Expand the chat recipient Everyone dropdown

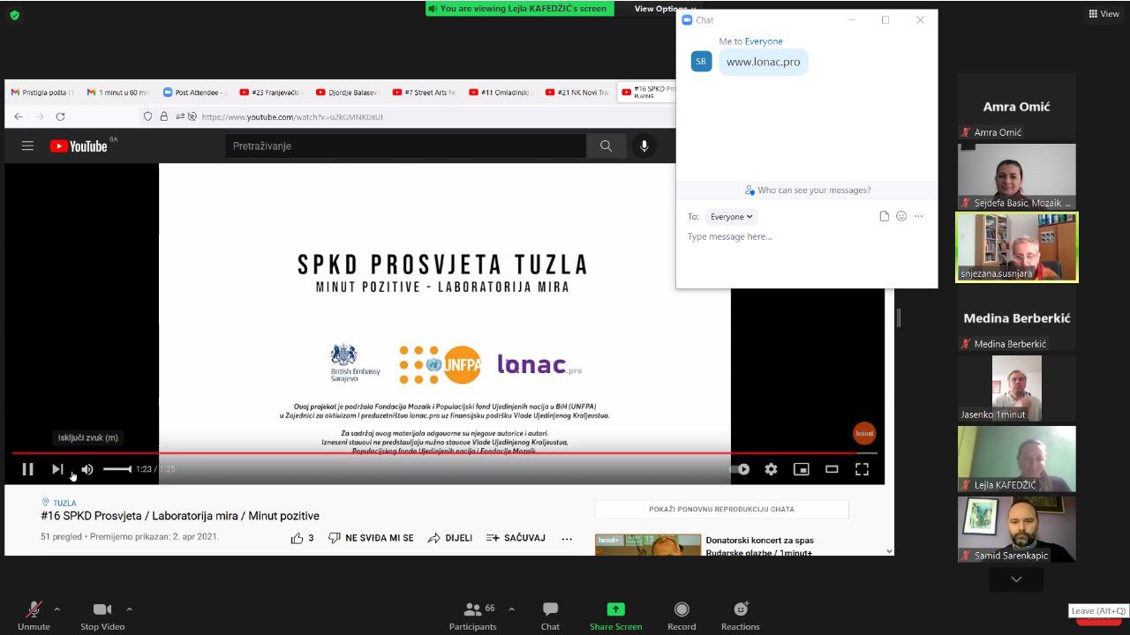coord(731,216)
